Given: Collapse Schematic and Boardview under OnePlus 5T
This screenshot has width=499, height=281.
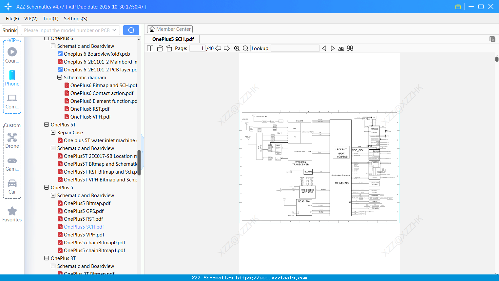Looking at the screenshot, I should click(x=53, y=148).
